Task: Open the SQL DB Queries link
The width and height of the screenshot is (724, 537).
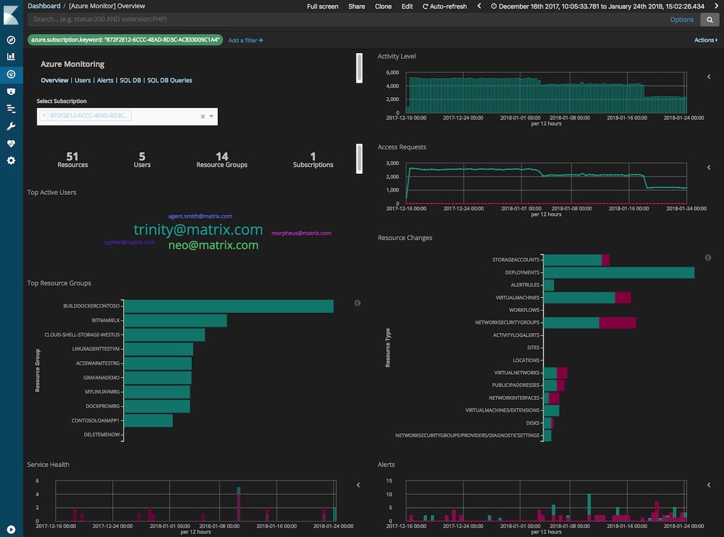Action: 170,80
